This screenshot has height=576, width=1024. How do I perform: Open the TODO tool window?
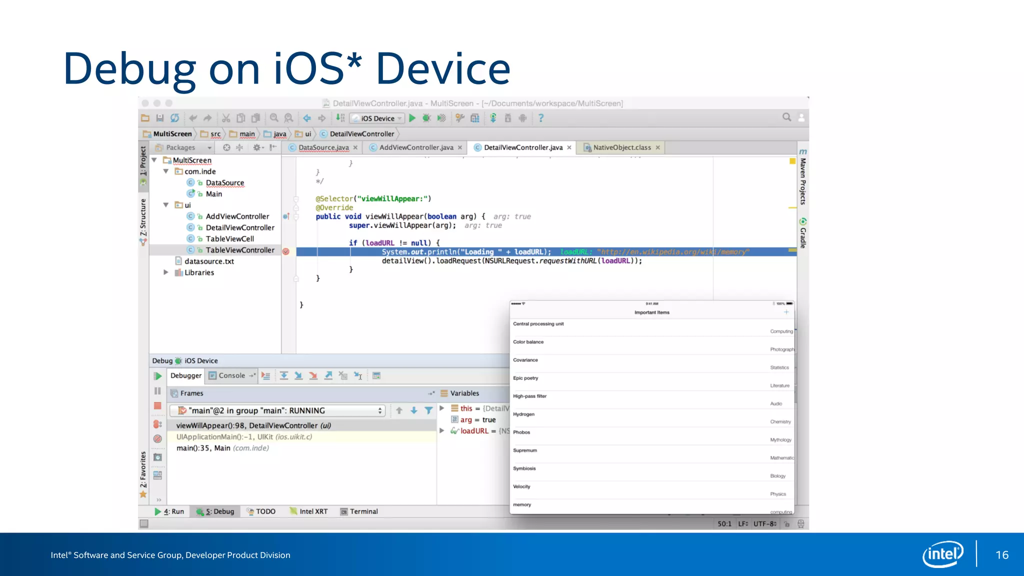point(261,511)
